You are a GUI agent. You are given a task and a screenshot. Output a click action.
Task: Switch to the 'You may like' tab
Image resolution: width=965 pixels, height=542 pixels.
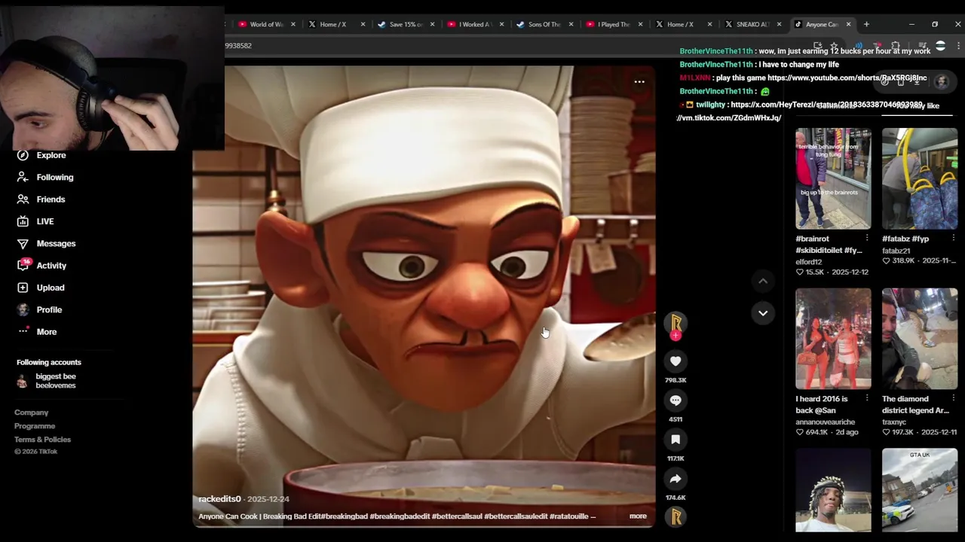pos(918,106)
